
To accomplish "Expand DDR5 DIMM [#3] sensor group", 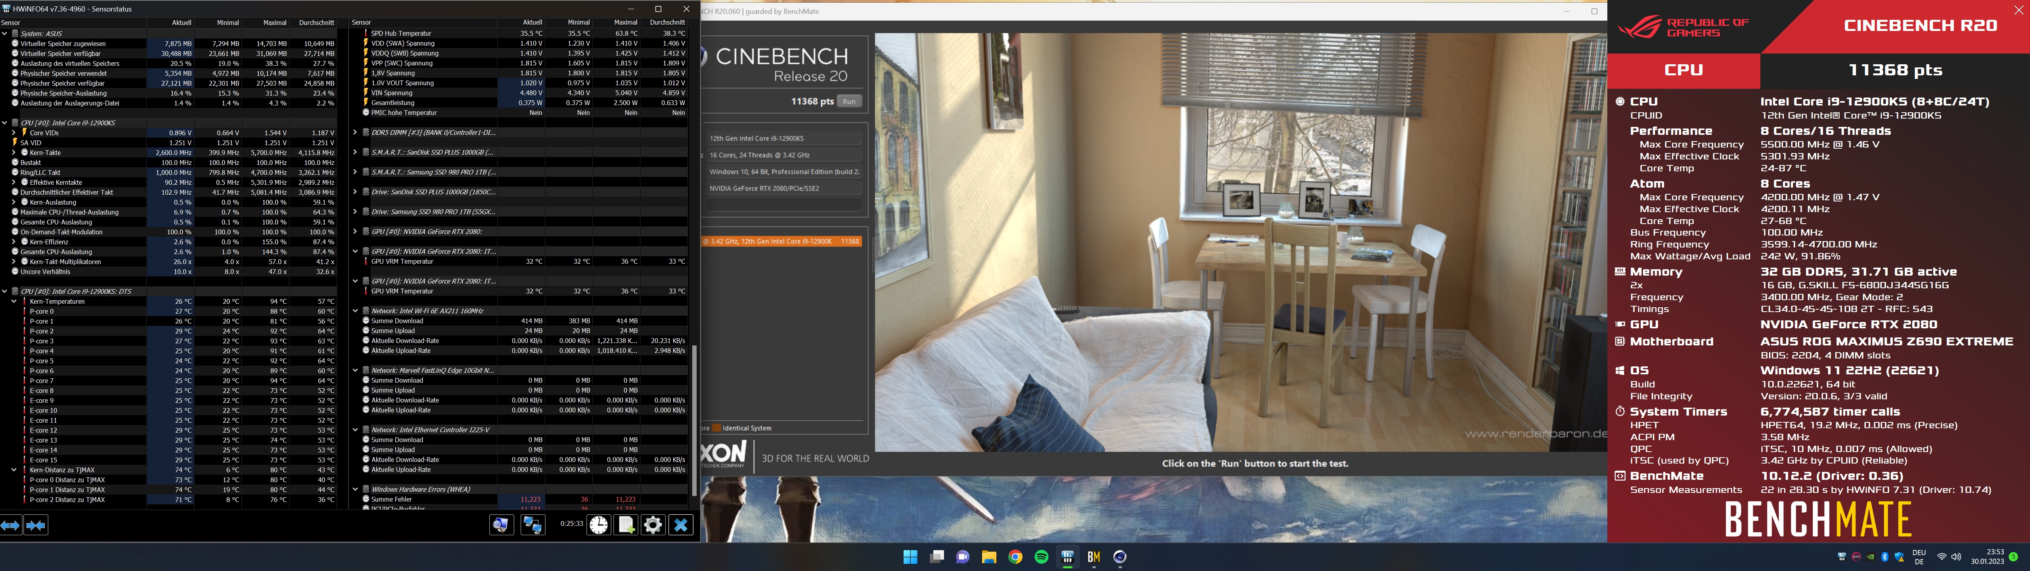I will [355, 132].
